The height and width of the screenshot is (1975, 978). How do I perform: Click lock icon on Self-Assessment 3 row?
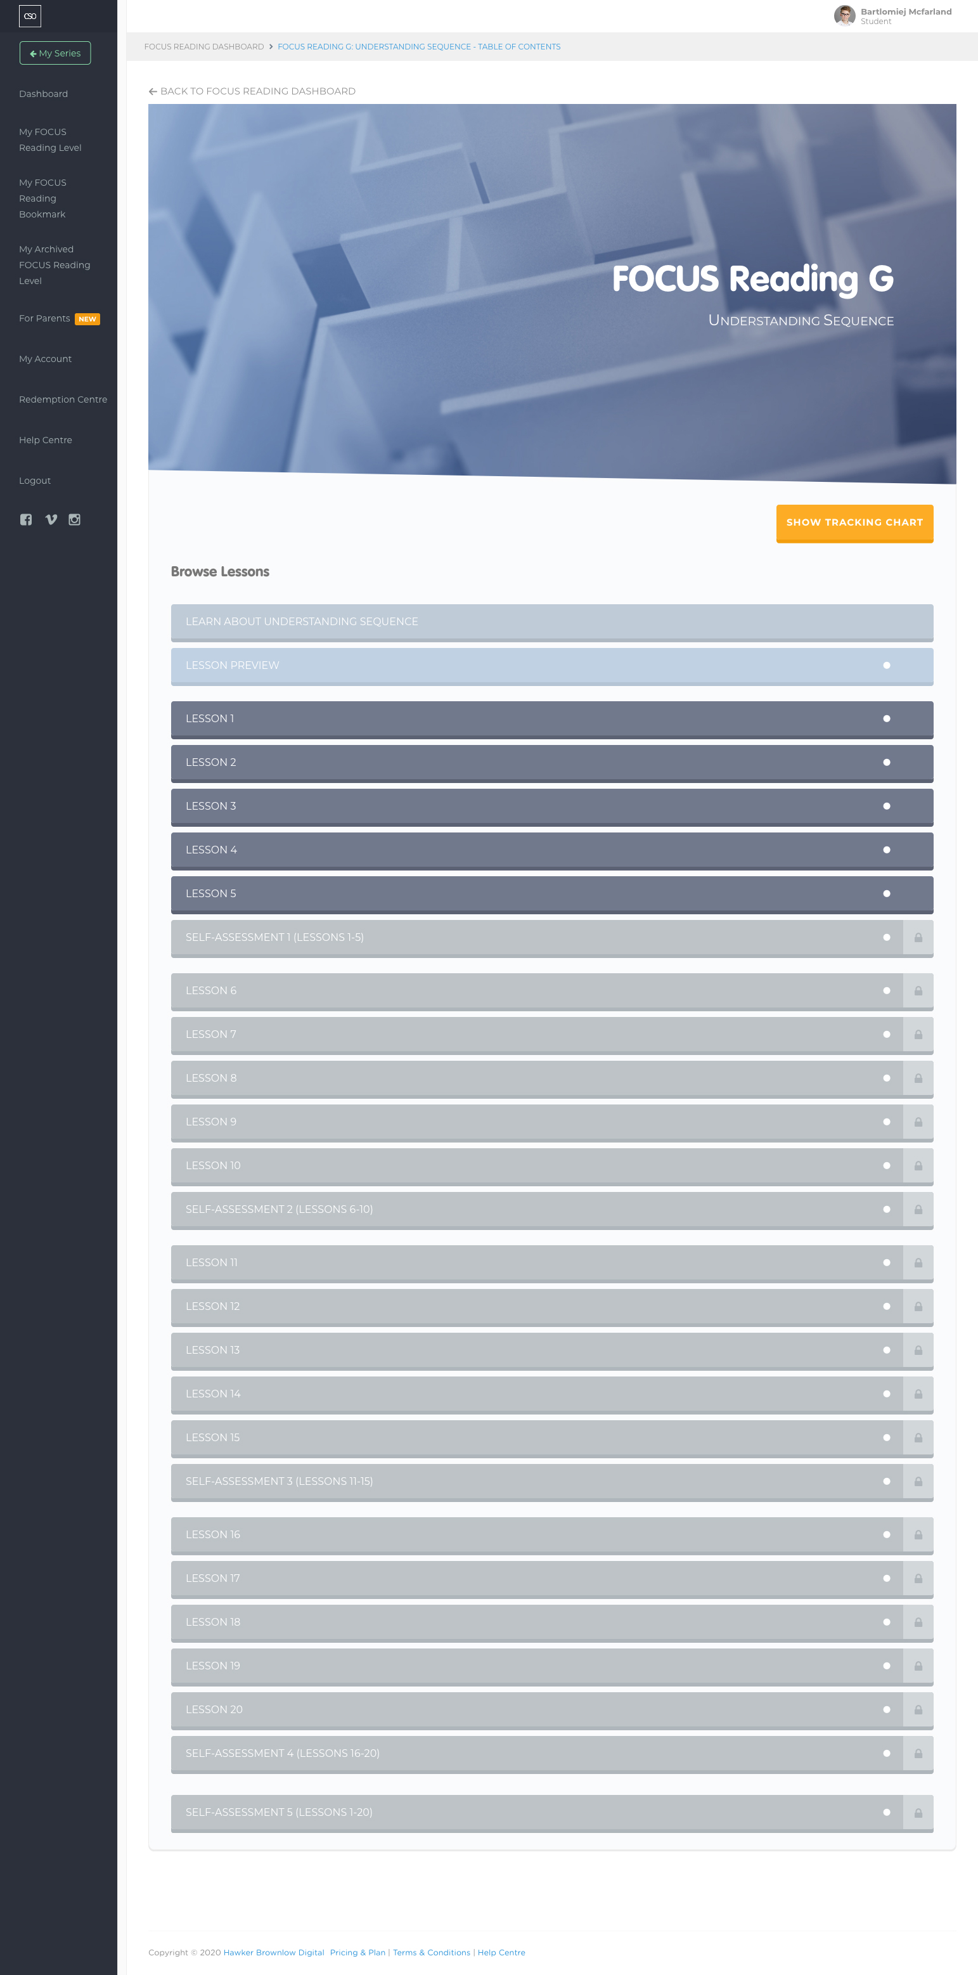click(x=917, y=1481)
